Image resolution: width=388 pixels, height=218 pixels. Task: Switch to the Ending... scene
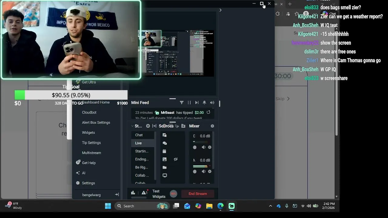143,159
